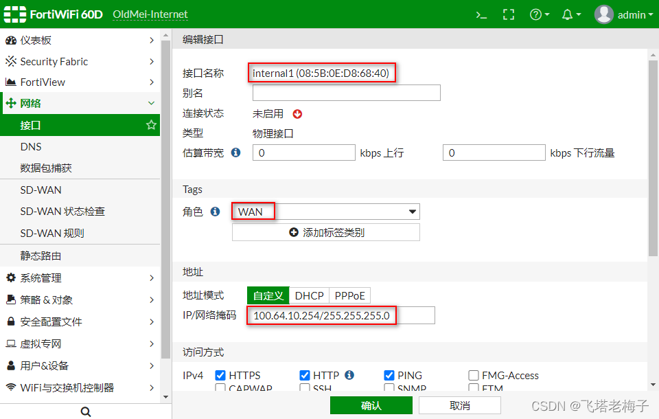
Task: Collapse the 网络 menu chevron
Action: coord(151,103)
